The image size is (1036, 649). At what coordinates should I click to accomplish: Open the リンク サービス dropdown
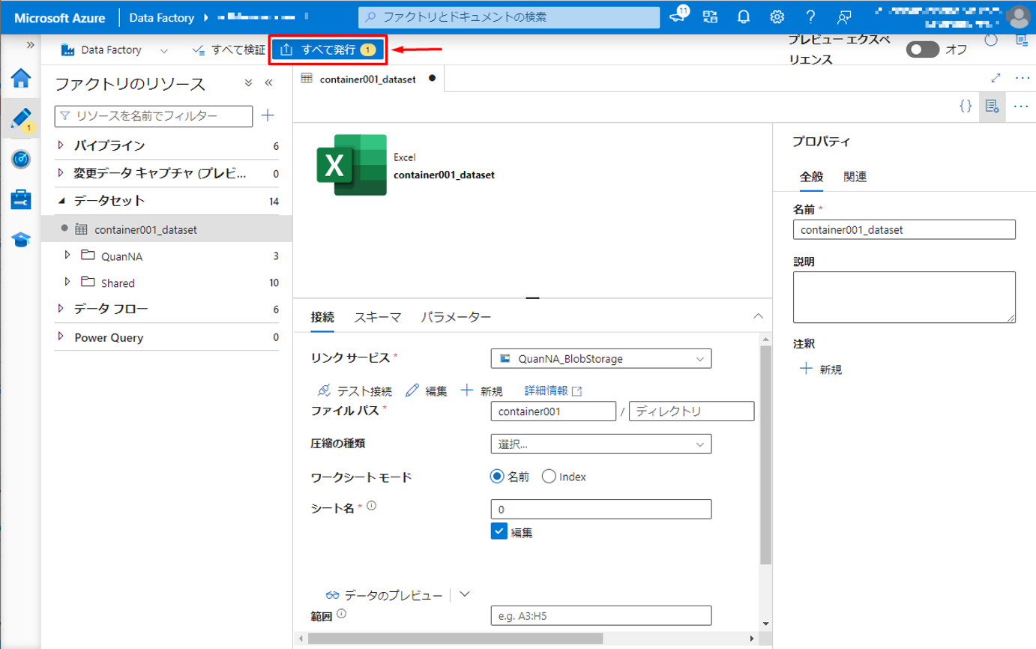pyautogui.click(x=600, y=359)
